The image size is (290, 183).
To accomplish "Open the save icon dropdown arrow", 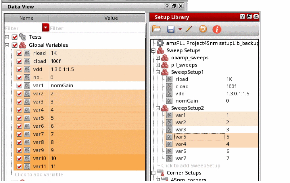I will (x=180, y=29).
